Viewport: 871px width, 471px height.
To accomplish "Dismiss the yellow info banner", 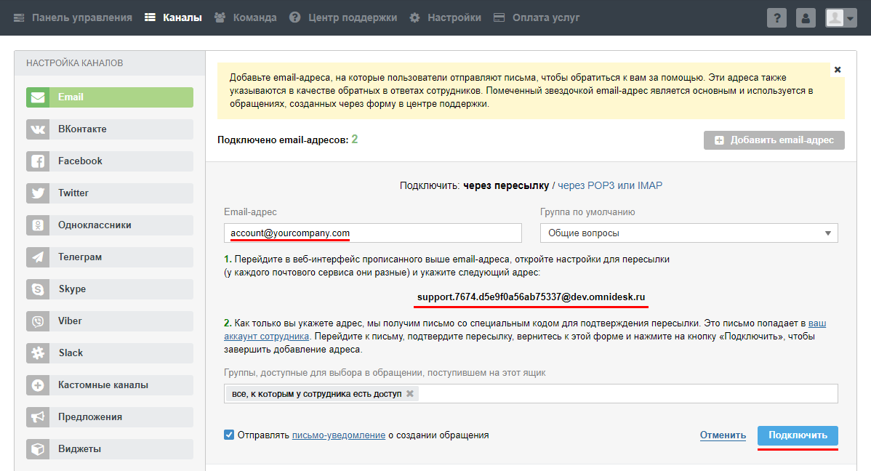I will (838, 70).
